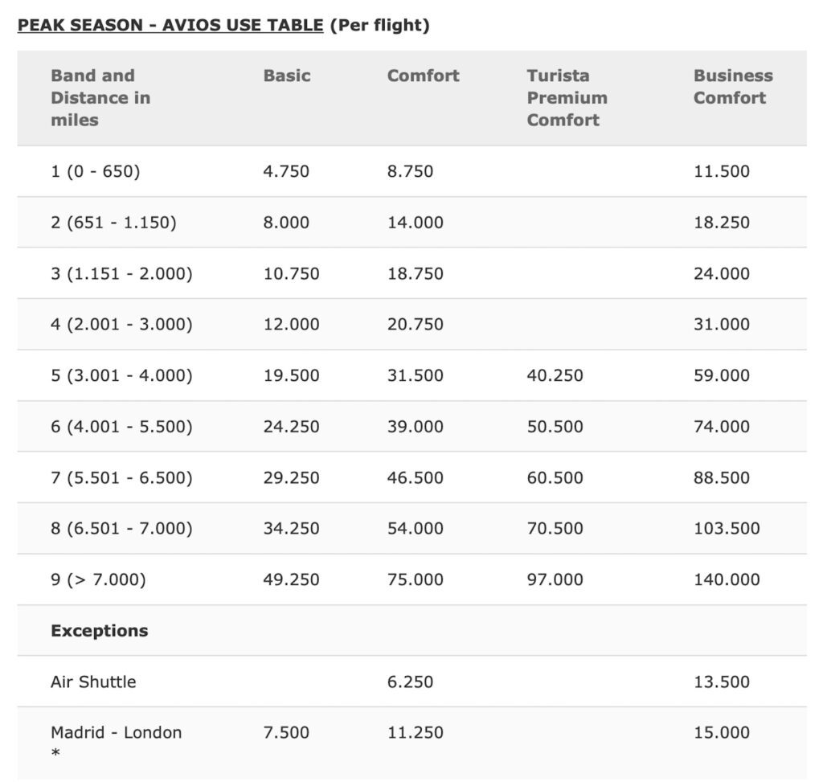Select band 9 (> 7.000) row label
Viewport: 823px width, 782px height.
[98, 579]
